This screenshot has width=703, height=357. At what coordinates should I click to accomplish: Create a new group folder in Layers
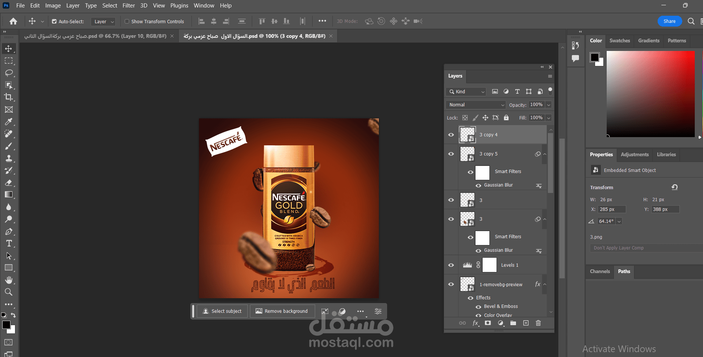[513, 323]
